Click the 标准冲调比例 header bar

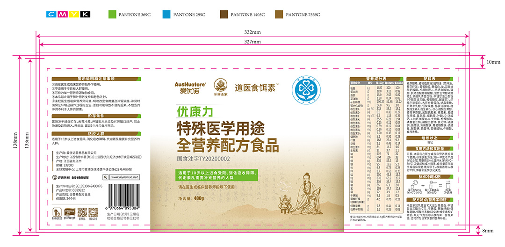(430, 177)
